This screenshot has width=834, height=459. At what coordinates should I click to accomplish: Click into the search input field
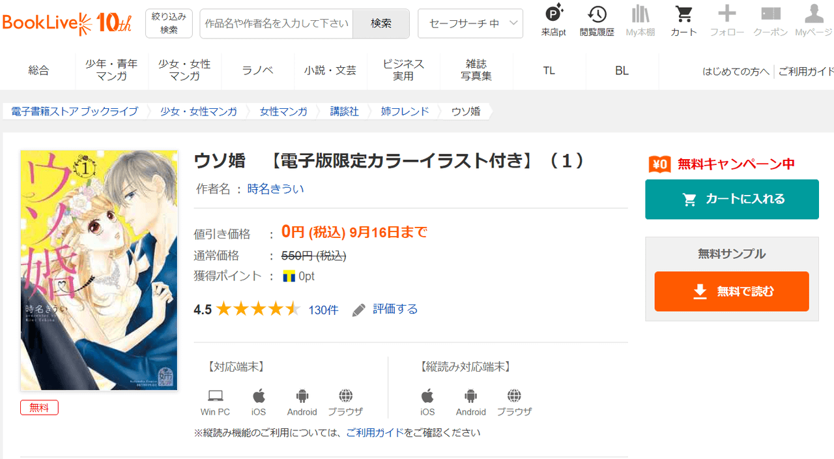coord(276,23)
